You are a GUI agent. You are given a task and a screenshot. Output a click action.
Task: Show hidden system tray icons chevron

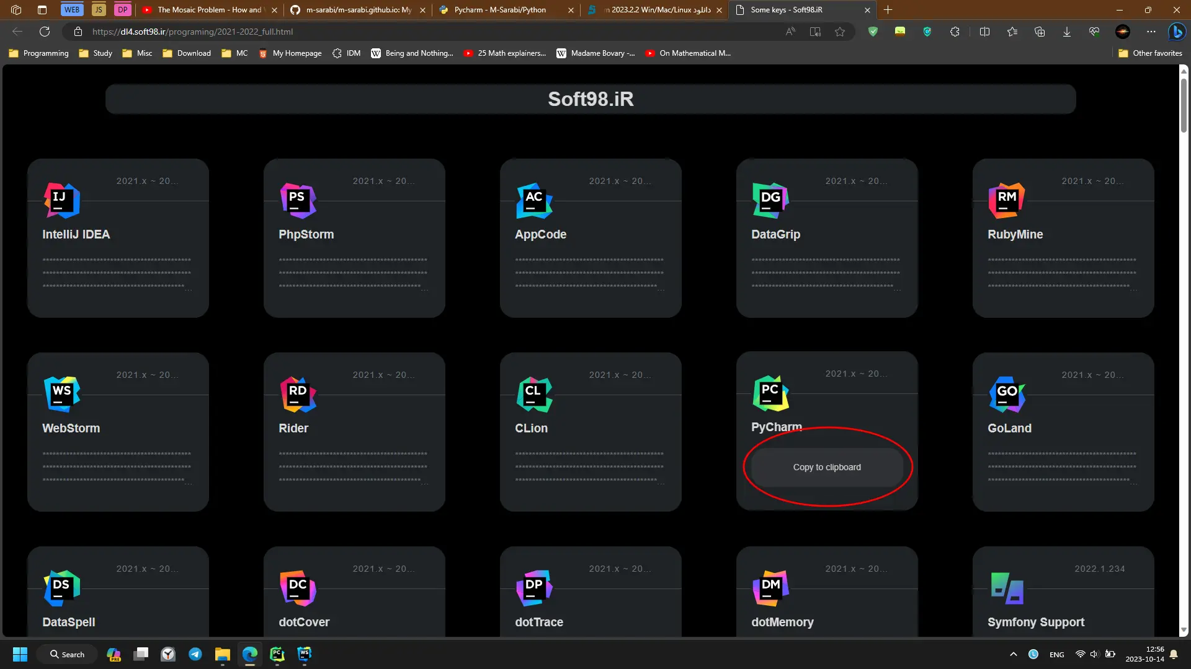1013,654
